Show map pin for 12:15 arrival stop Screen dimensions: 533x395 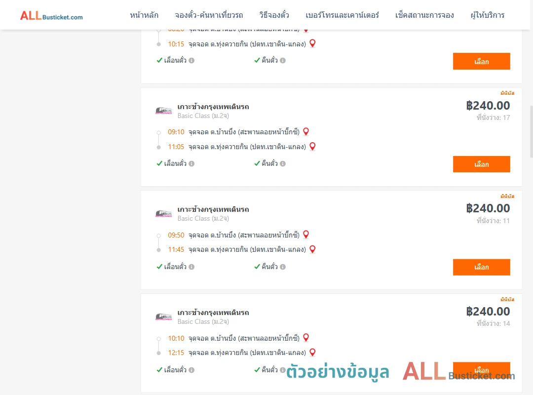[x=312, y=353]
